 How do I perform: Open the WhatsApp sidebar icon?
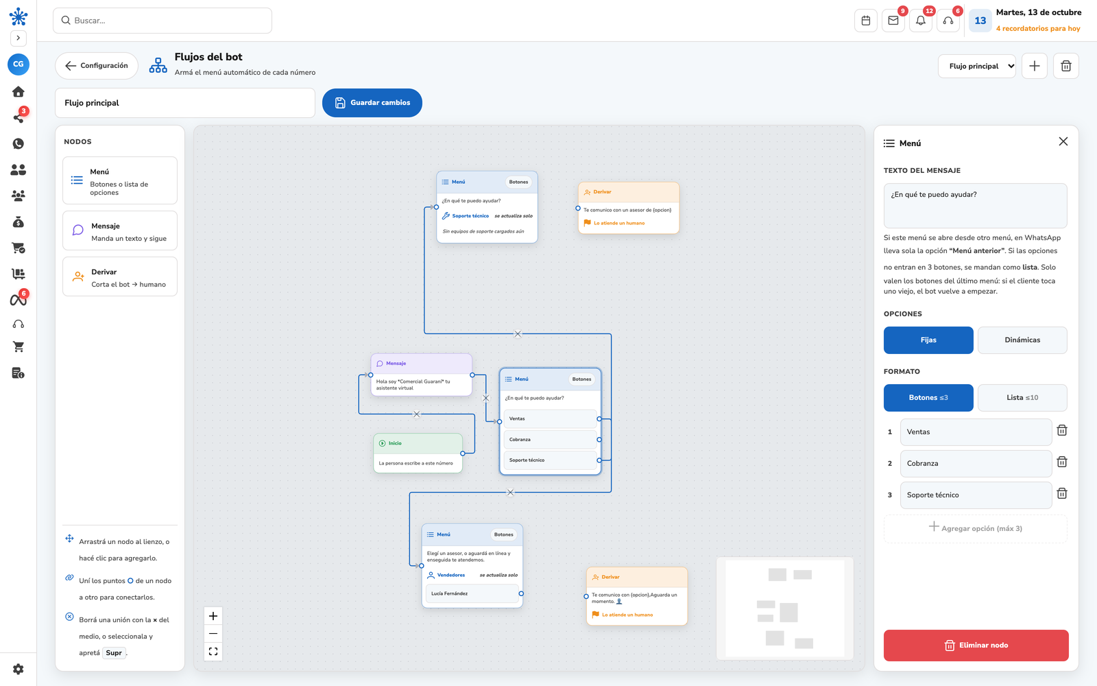coord(19,143)
